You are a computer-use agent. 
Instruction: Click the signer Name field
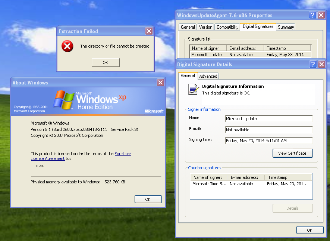pos(269,119)
